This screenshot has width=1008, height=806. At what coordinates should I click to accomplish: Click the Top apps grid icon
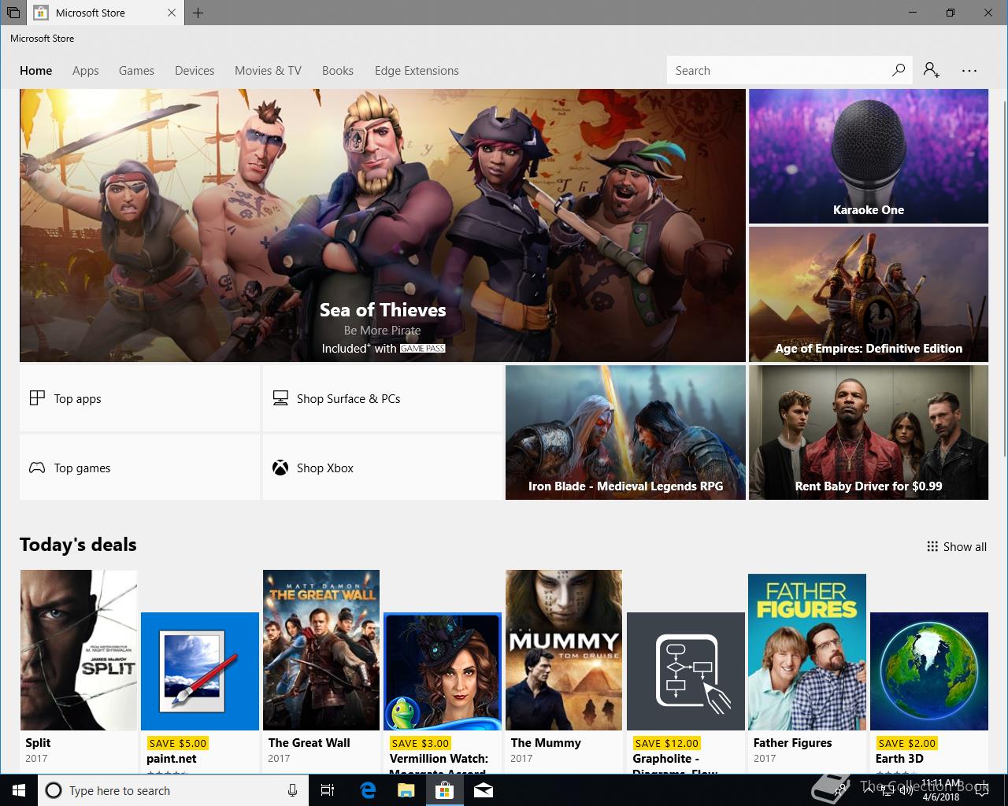point(37,398)
